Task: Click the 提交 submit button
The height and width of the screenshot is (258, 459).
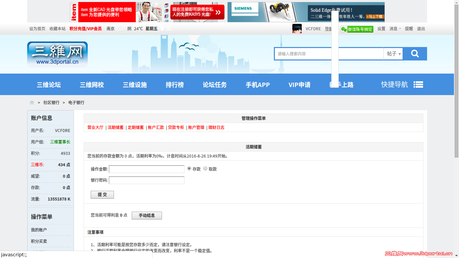Action: click(102, 195)
